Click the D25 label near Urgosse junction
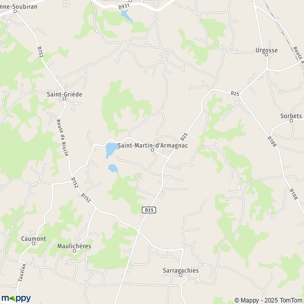The width and height of the screenshot is (304, 304). click(235, 93)
